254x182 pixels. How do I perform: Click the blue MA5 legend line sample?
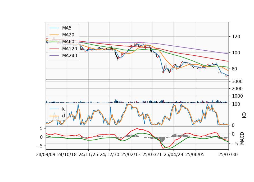click(x=54, y=28)
